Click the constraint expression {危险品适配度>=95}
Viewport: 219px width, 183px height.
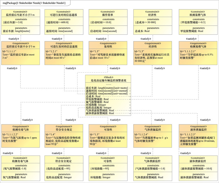[58, 169]
